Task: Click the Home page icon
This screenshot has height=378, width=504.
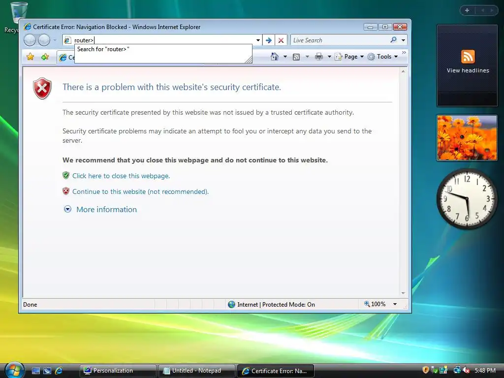Action: [x=275, y=57]
